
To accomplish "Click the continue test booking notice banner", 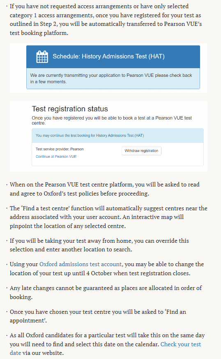I will coord(117,136).
